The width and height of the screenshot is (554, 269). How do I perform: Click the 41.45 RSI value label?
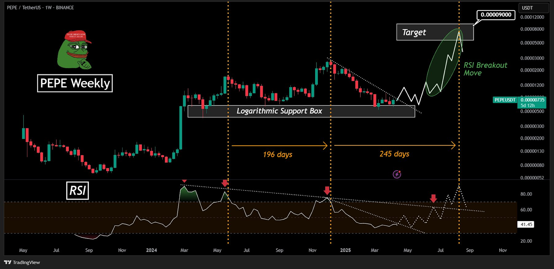(526, 224)
